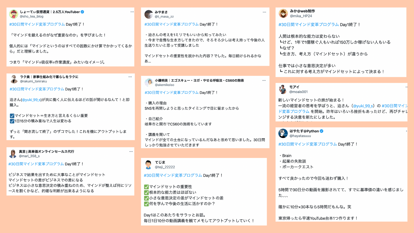
Task: Click the @mika_HP24 username
Action: point(301,16)
